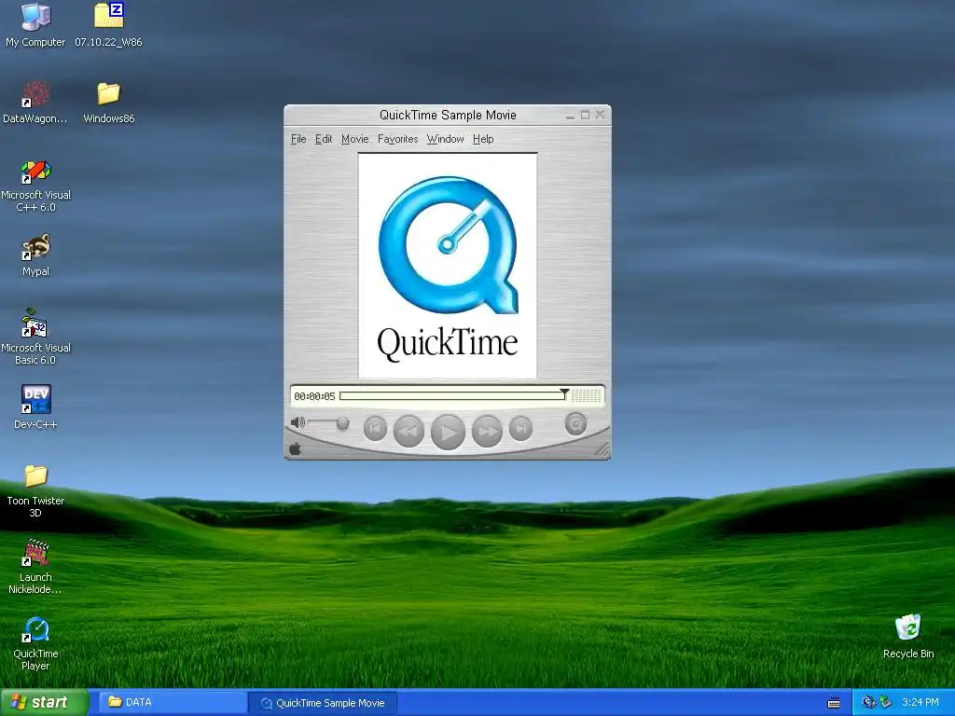
Task: Click the player's resize grip corner
Action: 602,450
